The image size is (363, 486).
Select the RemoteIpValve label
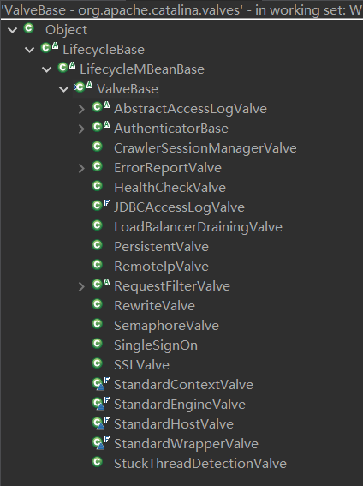pyautogui.click(x=161, y=267)
